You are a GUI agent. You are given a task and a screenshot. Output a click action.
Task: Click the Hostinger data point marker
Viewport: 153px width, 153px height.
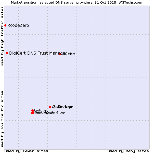33,110
